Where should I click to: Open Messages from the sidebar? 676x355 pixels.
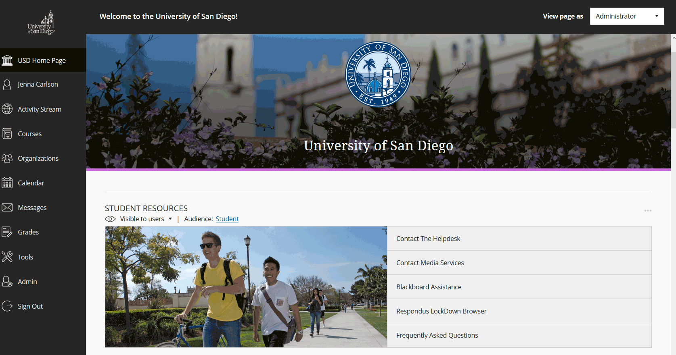tap(43, 208)
